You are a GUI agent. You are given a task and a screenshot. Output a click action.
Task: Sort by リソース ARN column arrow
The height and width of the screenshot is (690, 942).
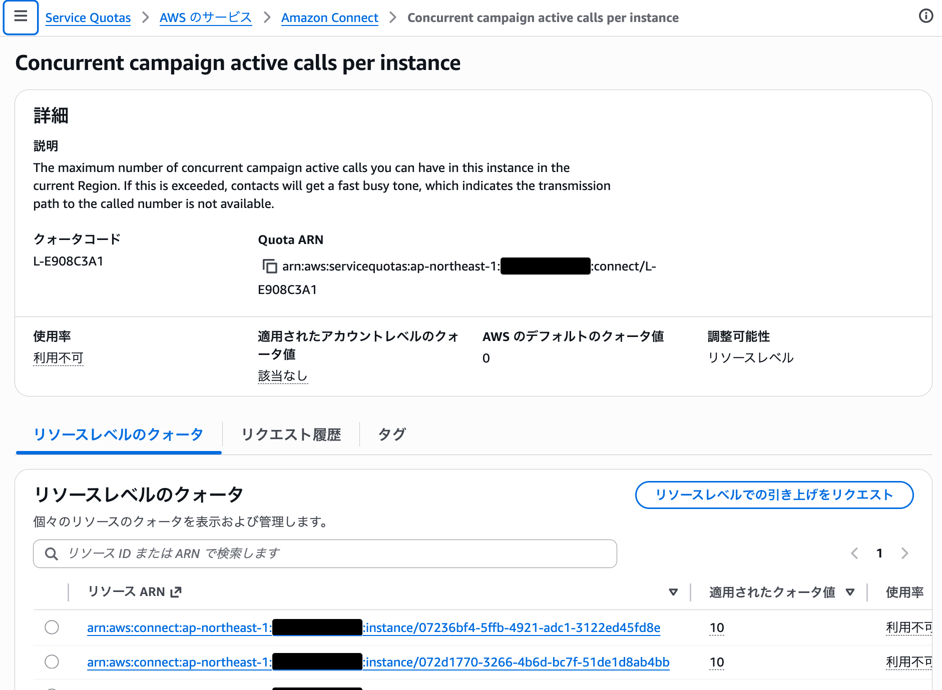click(673, 592)
